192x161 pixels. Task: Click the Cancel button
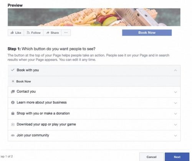click(x=152, y=157)
